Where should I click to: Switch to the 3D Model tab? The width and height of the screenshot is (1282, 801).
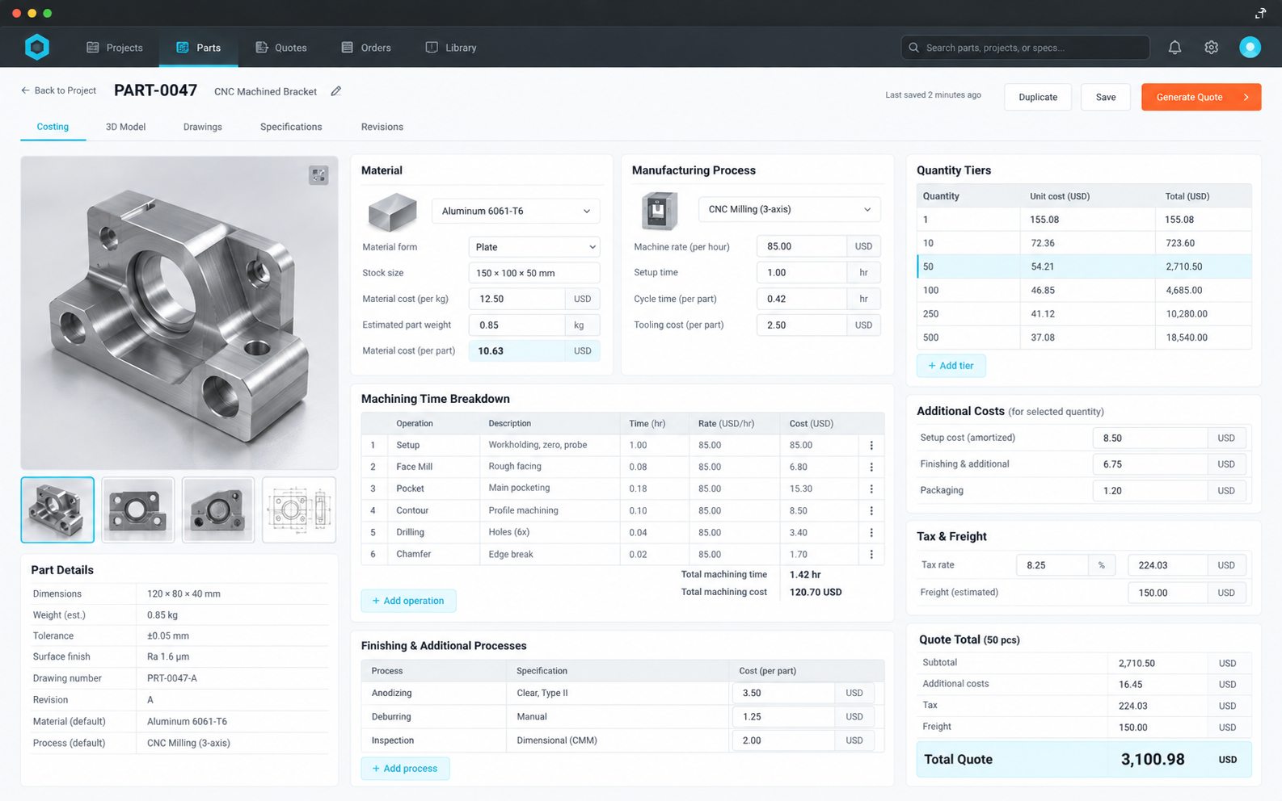(126, 127)
